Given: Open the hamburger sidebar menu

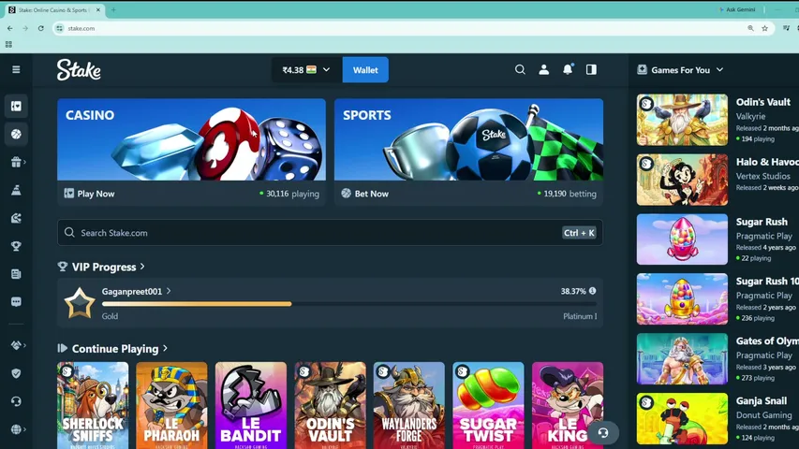Looking at the screenshot, I should (x=16, y=69).
